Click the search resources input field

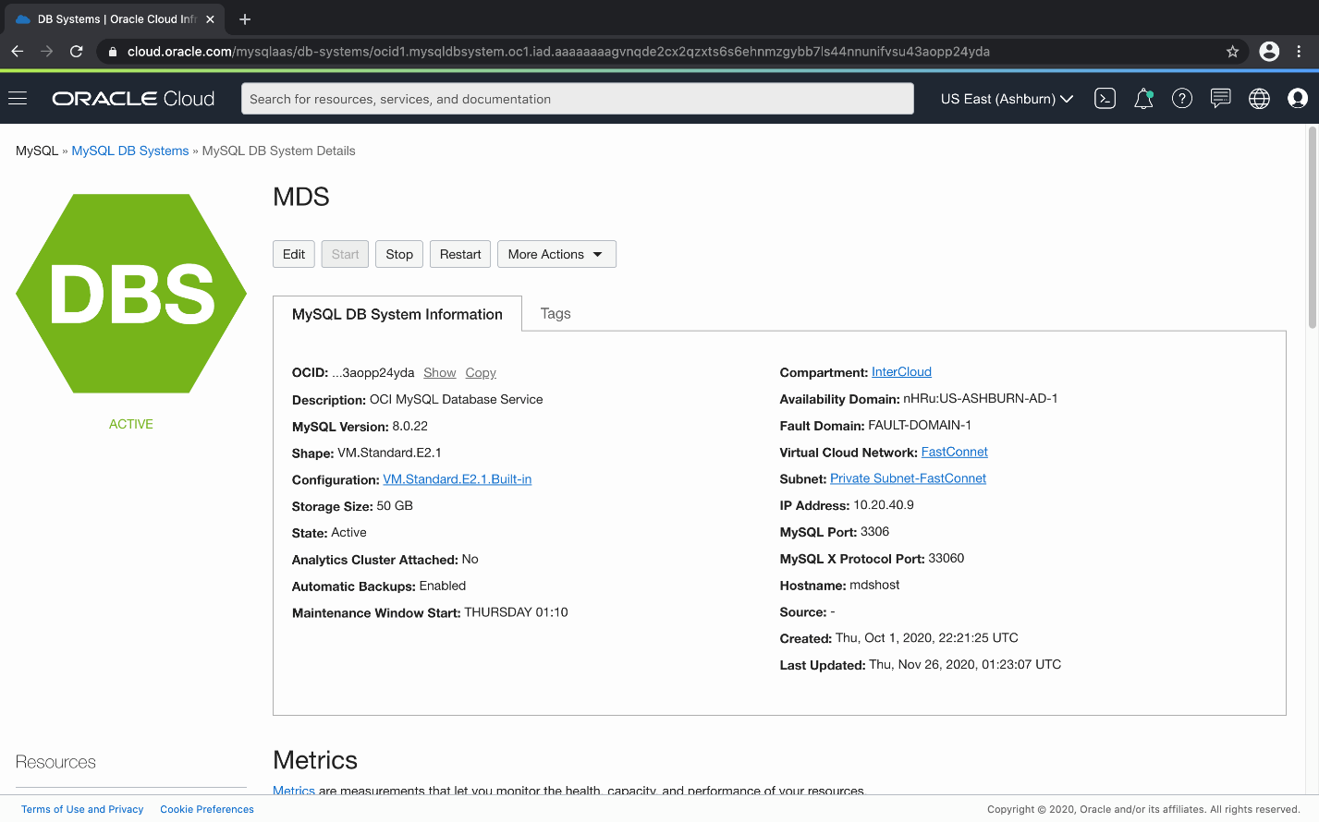click(577, 98)
